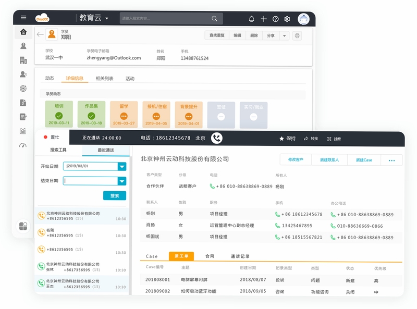The width and height of the screenshot is (417, 309).
Task: Click the 新建Case button
Action: 364,160
